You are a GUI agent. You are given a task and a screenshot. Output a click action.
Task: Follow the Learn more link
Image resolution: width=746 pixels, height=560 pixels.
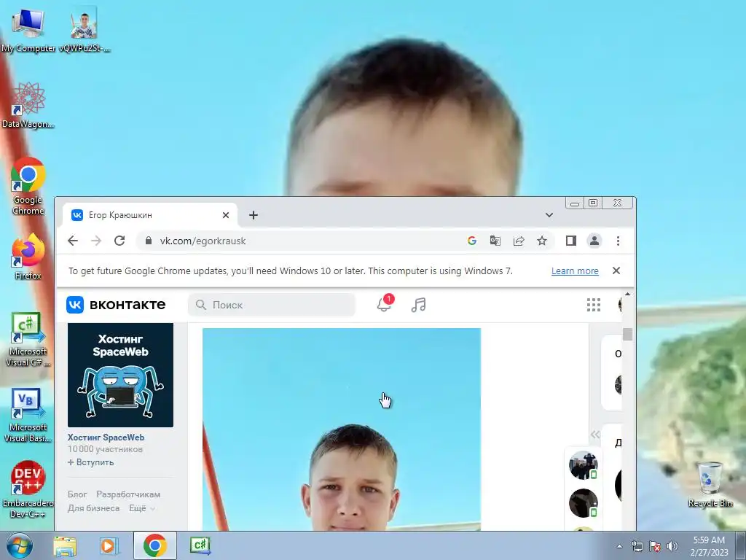(x=575, y=271)
